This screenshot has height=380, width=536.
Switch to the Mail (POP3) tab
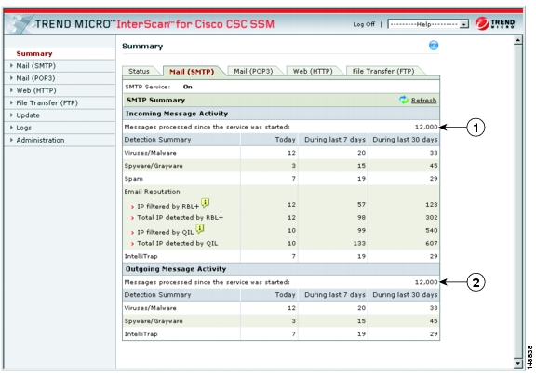point(253,71)
